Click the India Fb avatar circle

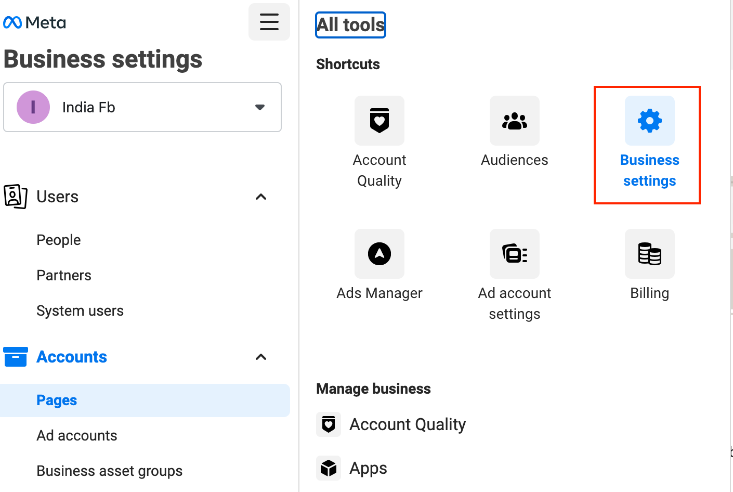(33, 107)
